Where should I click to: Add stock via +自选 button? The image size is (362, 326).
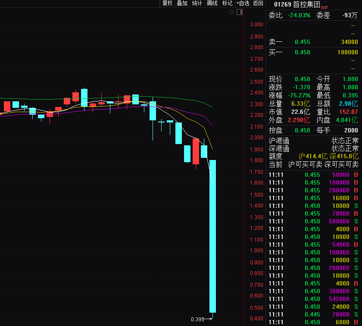[x=243, y=3]
